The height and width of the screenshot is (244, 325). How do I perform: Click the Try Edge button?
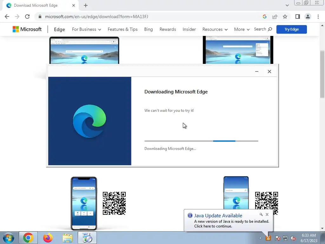(x=291, y=29)
